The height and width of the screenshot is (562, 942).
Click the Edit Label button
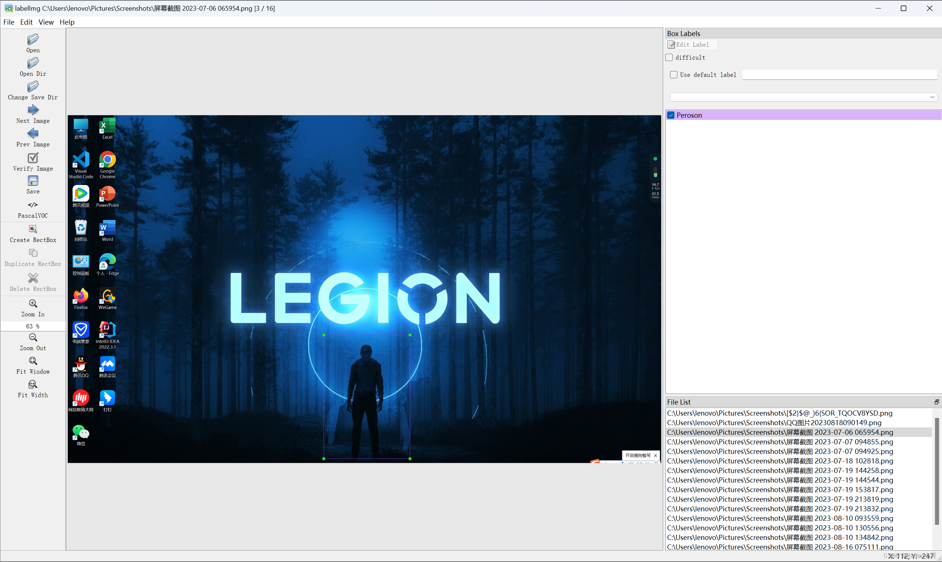pyautogui.click(x=692, y=45)
